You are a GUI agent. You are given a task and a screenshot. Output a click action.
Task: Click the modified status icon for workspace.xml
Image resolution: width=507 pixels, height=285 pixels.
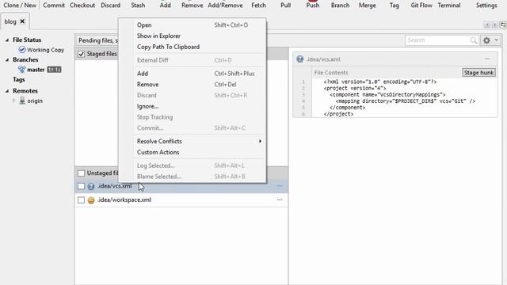(x=91, y=200)
